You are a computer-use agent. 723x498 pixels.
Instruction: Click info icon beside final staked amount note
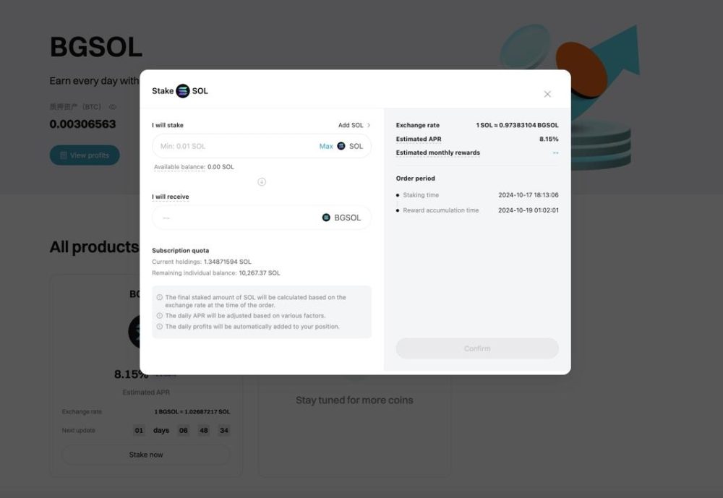point(160,297)
